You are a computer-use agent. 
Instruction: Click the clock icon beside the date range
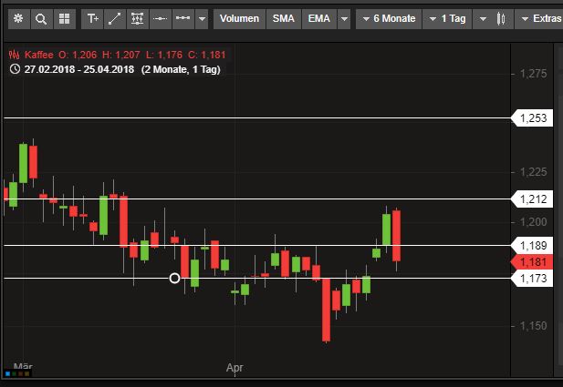(15, 69)
